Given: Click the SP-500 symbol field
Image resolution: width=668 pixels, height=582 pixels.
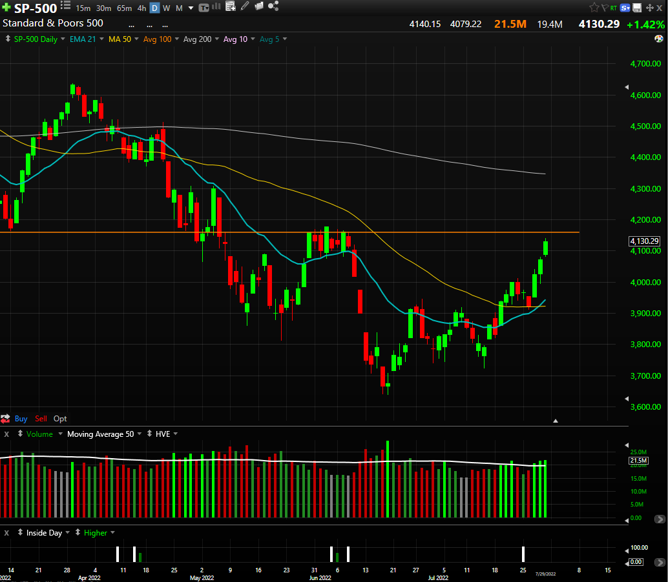Looking at the screenshot, I should click(36, 8).
